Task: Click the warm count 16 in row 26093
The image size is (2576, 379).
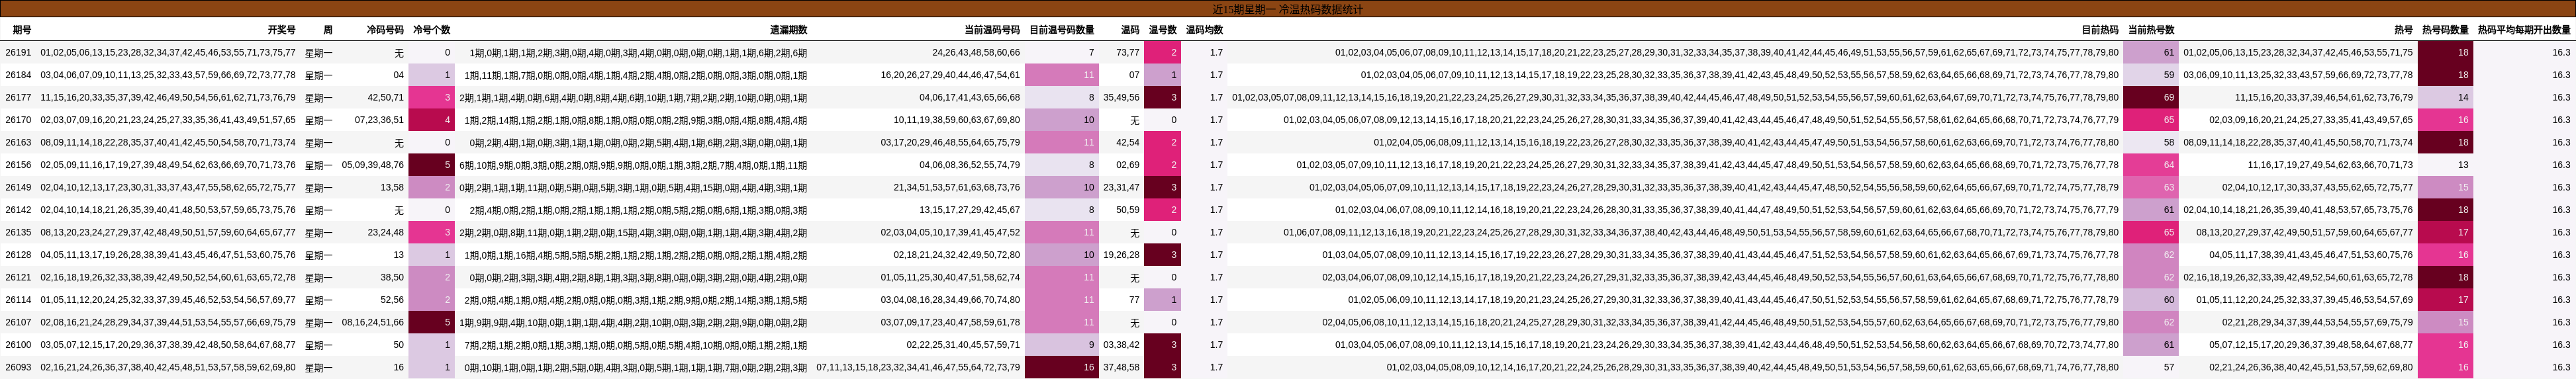Action: (x=1062, y=368)
